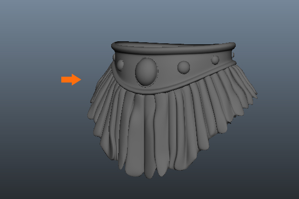This screenshot has width=299, height=199.
Task: Click the medium round stud beside the oval
Action: pos(183,68)
